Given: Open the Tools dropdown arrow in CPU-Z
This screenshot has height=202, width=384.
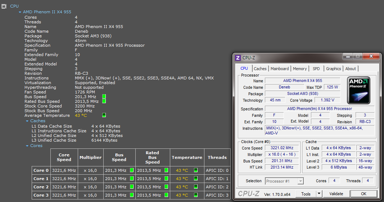Looking at the screenshot, I should point(319,194).
